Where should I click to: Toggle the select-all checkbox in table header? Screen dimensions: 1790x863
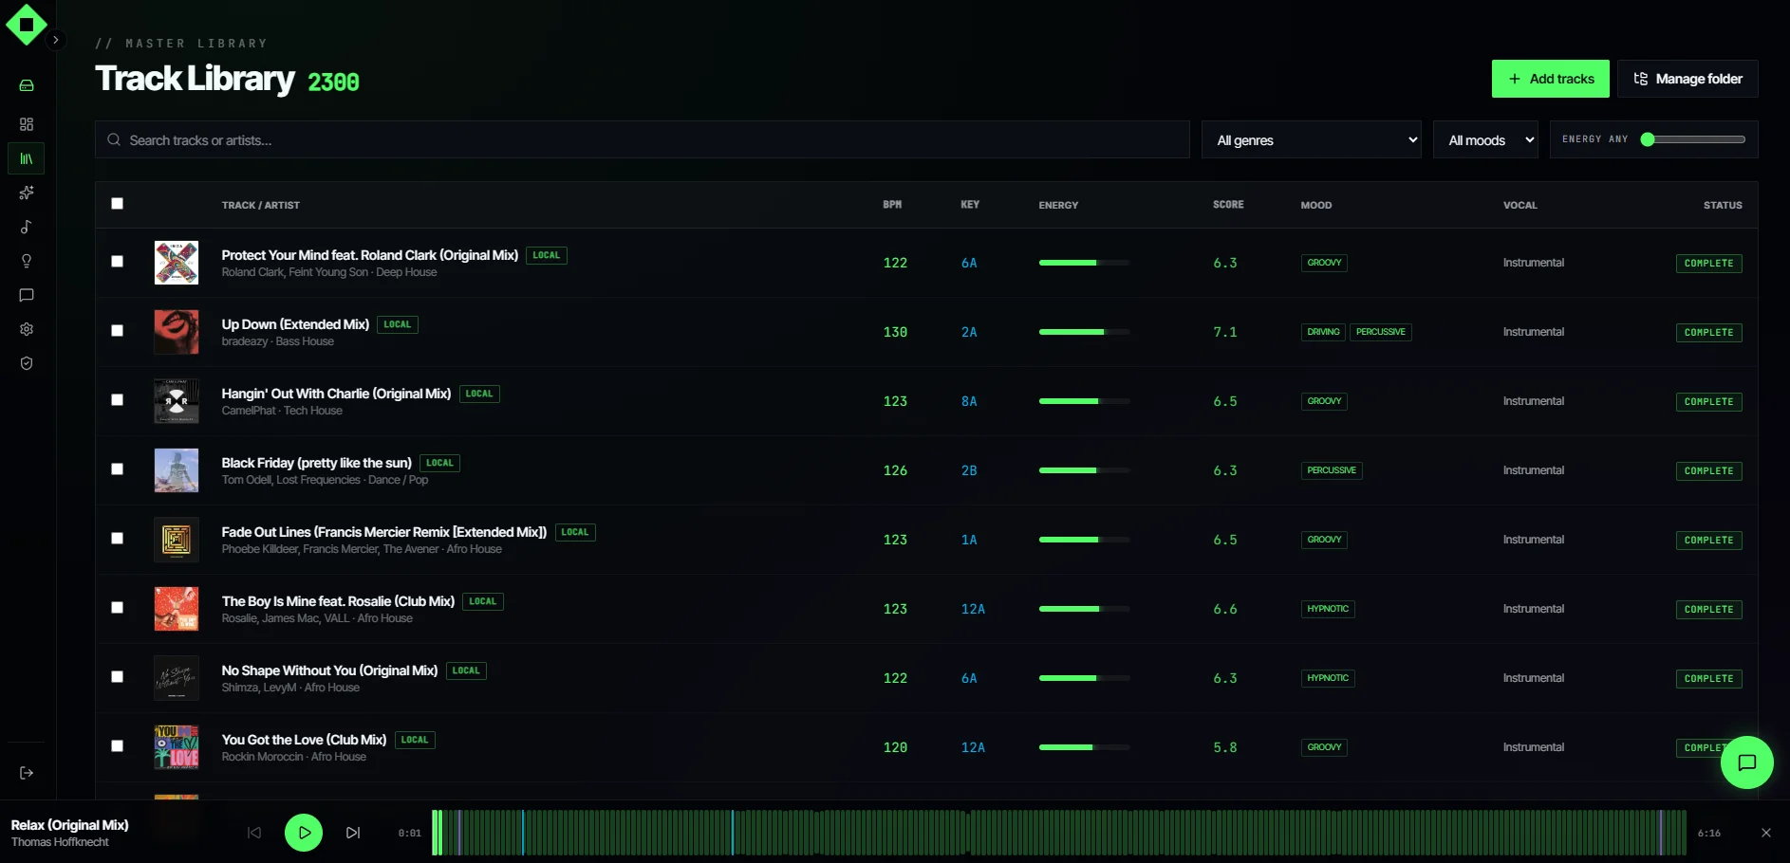[x=117, y=203]
